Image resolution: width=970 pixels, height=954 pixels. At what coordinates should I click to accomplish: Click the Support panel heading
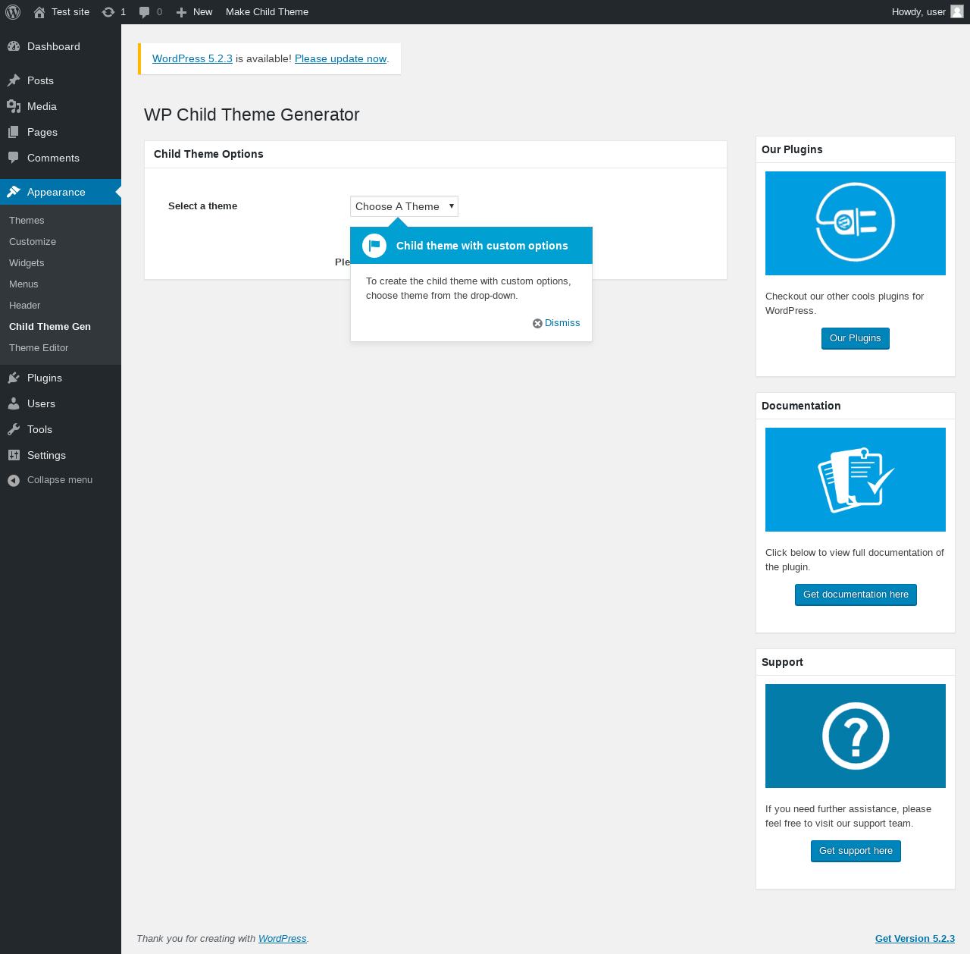(782, 662)
